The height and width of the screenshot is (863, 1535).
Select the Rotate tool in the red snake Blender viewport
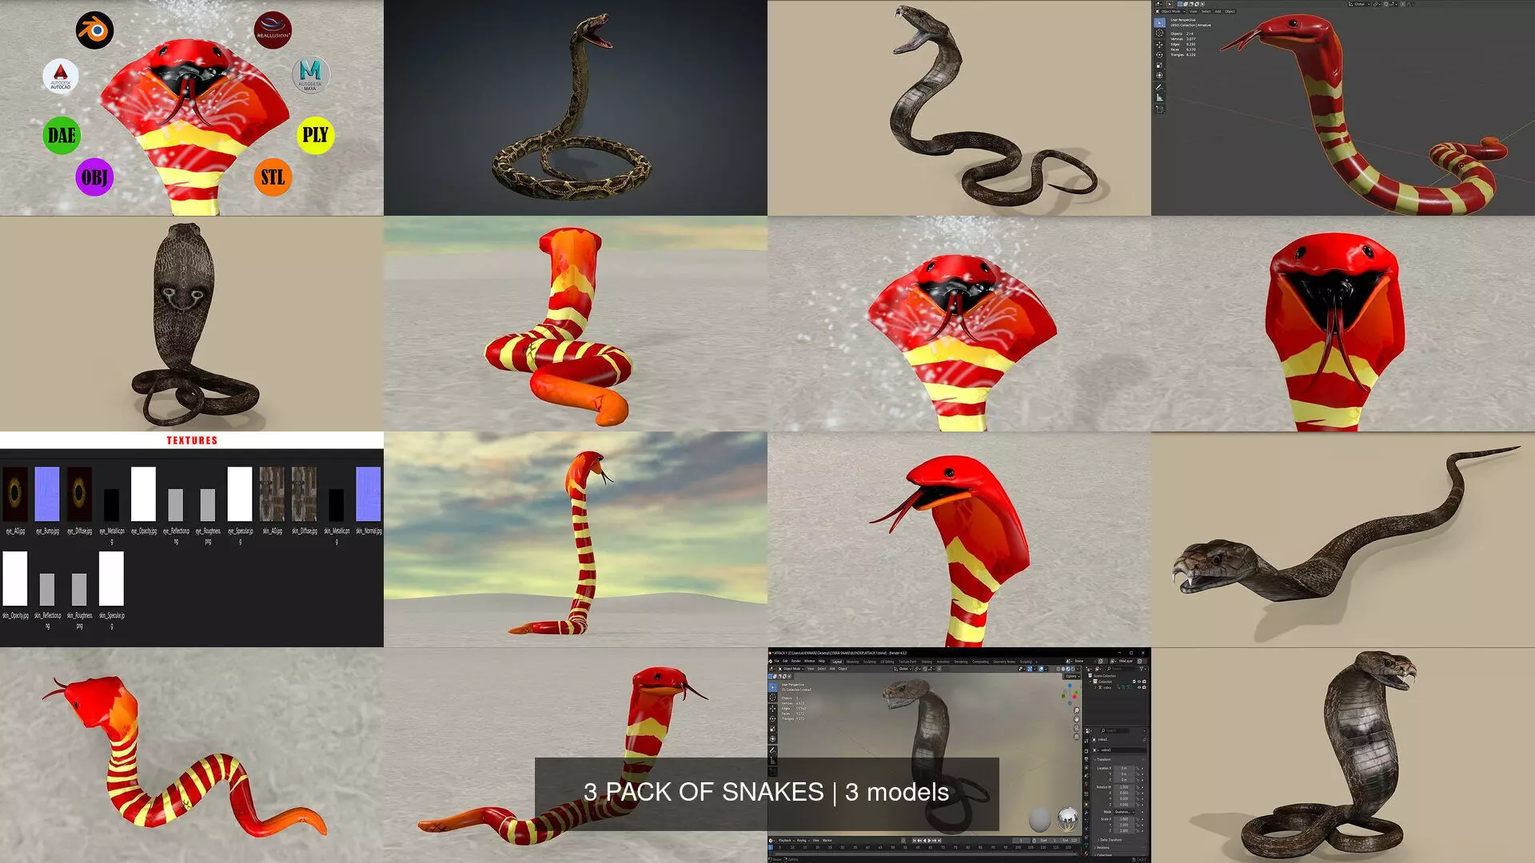click(x=1159, y=54)
